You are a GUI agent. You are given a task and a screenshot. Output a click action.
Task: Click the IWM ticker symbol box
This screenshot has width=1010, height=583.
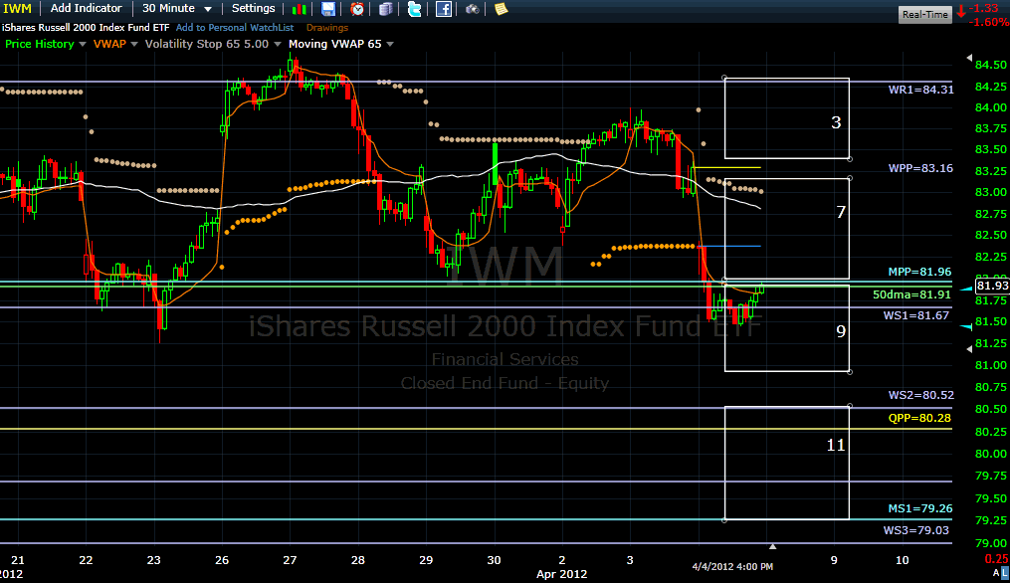[x=17, y=8]
